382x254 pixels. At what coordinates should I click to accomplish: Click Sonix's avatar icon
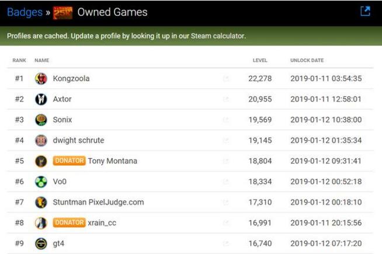pyautogui.click(x=41, y=120)
